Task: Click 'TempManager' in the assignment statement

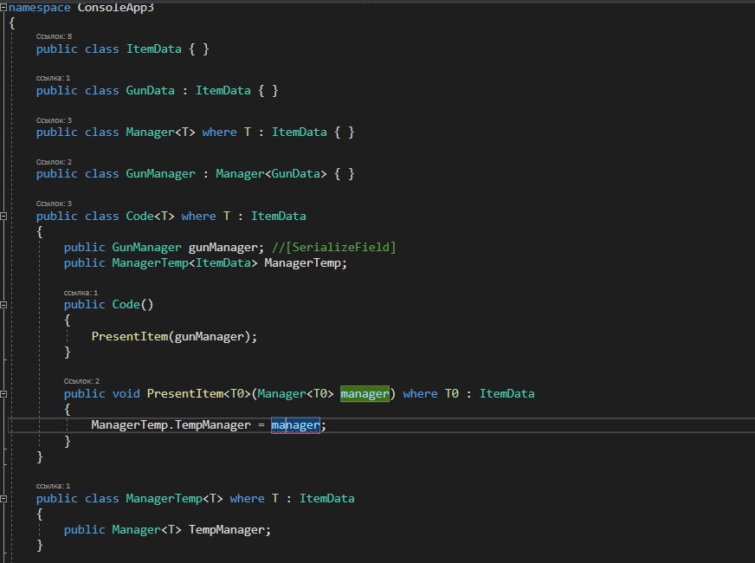Action: point(212,425)
